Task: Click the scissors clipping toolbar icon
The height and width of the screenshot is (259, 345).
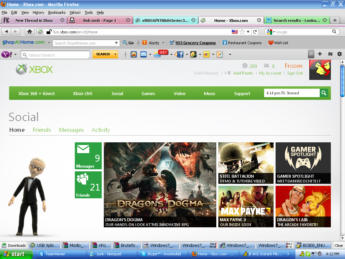Action: pyautogui.click(x=220, y=54)
